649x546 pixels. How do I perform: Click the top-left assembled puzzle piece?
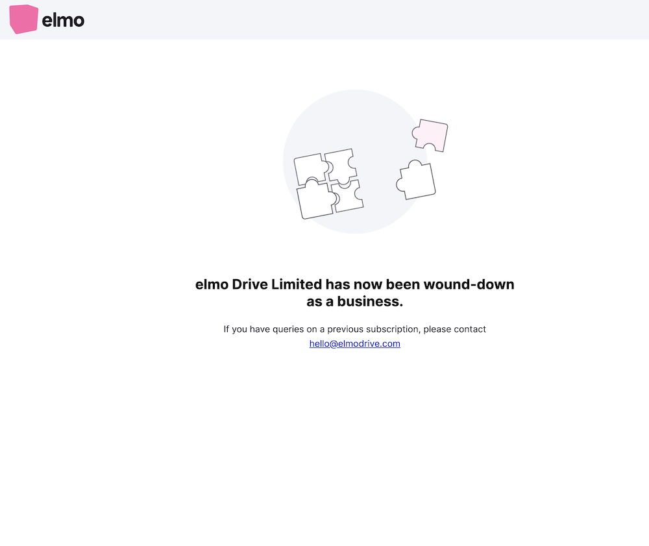[310, 169]
